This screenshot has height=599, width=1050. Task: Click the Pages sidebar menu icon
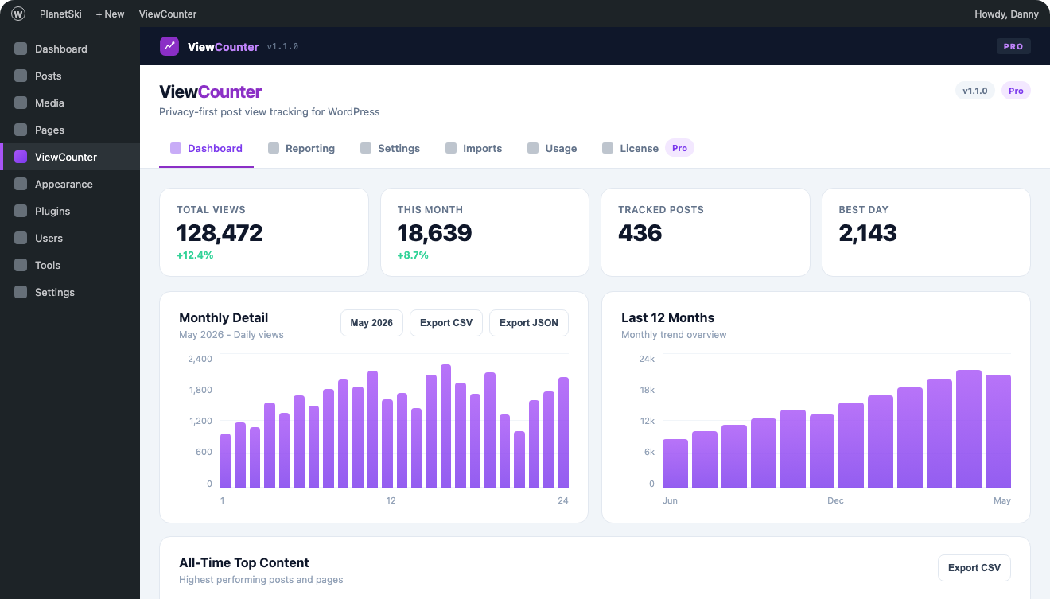coord(21,130)
